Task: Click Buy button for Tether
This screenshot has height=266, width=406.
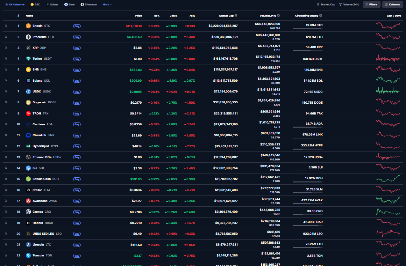Action: point(77,59)
